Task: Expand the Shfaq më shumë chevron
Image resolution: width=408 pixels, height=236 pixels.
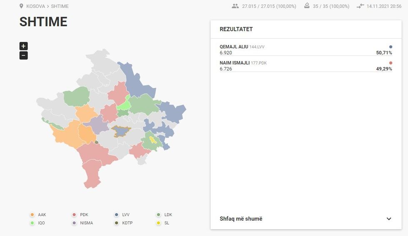Action: click(x=388, y=219)
